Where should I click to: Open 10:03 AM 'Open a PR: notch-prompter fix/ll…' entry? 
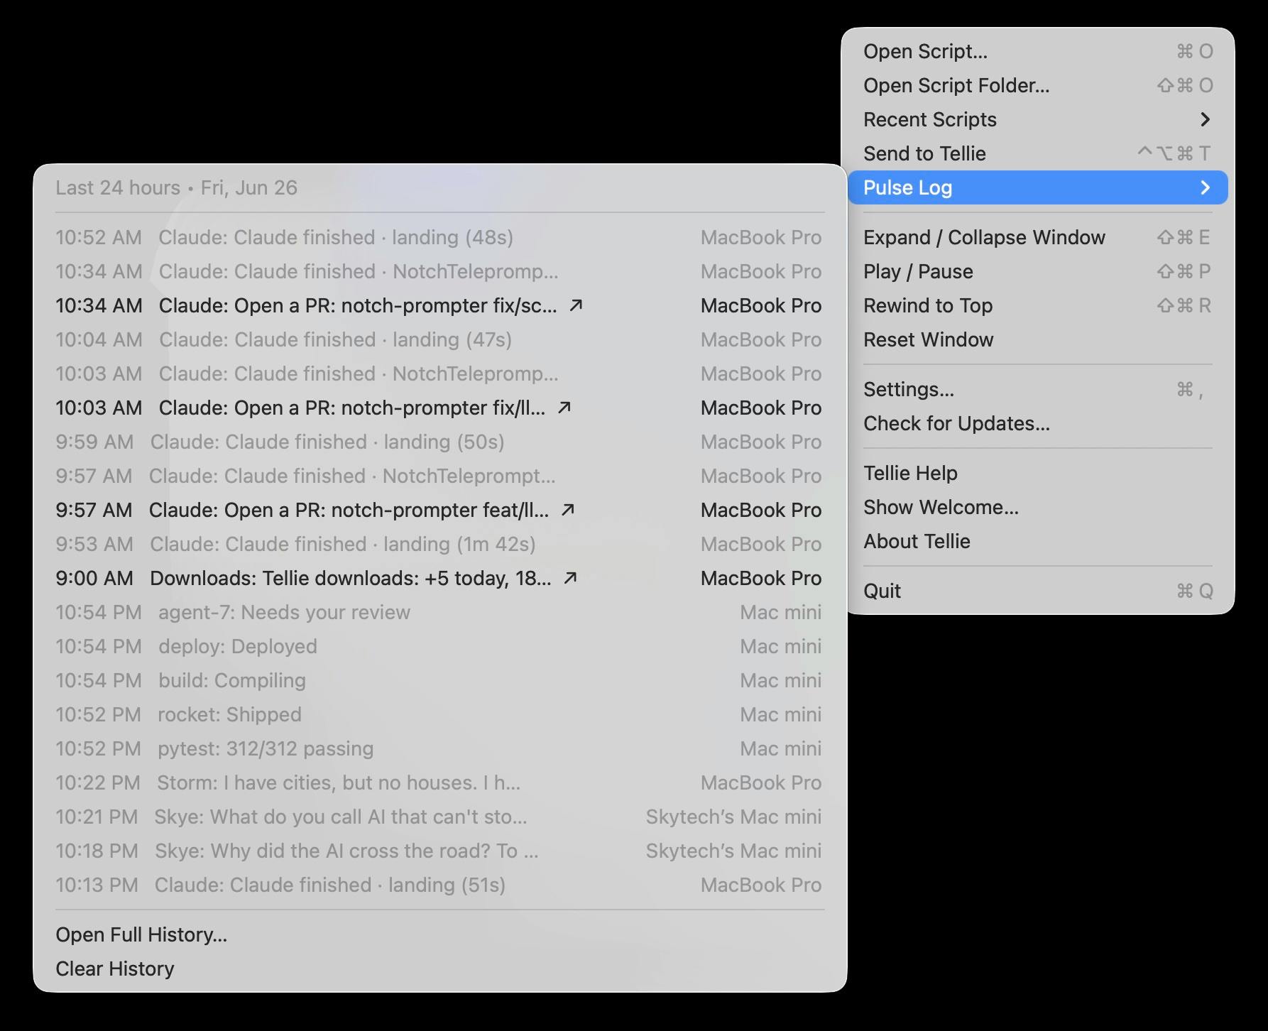tap(440, 408)
